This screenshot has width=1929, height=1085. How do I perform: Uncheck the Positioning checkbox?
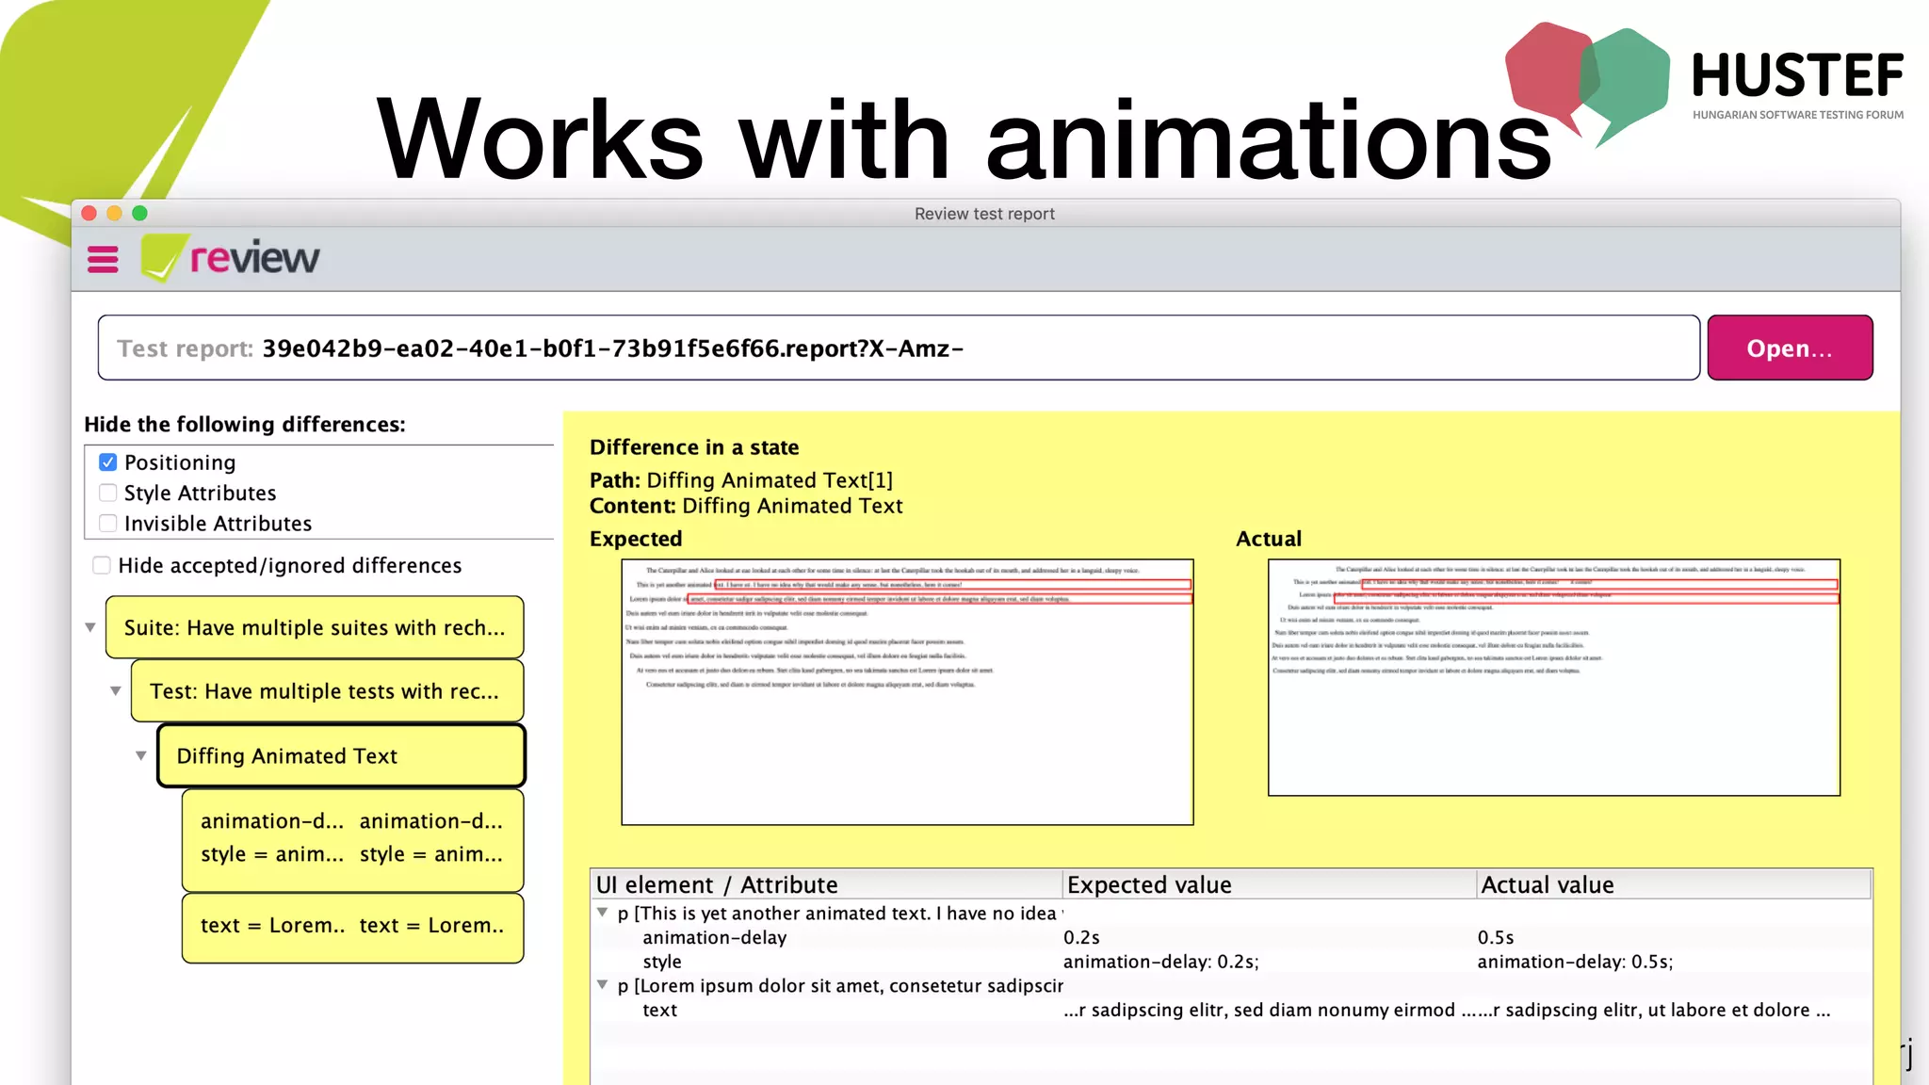(108, 462)
